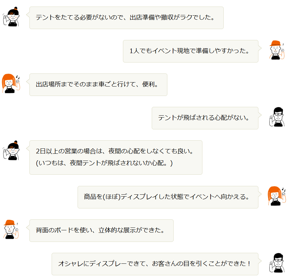Image resolution: width=290 pixels, height=280 pixels.
Task: Select the bubble about 商品を(ほぼ)ディスプレイした状態
Action: click(x=168, y=197)
